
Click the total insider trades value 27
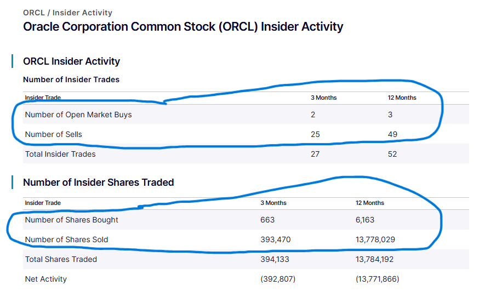(x=315, y=155)
